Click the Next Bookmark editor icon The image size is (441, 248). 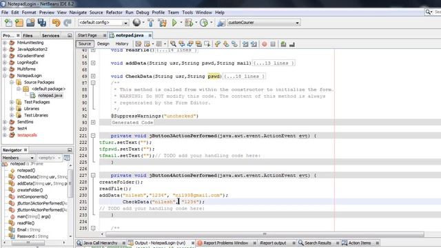(x=226, y=44)
